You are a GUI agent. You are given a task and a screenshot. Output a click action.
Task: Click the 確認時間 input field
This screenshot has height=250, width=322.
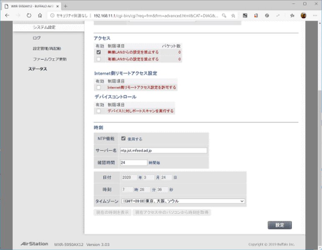tap(134, 162)
